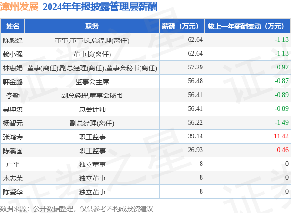Click 董事长(离任) position cell
The image size is (291, 213).
tap(92, 54)
